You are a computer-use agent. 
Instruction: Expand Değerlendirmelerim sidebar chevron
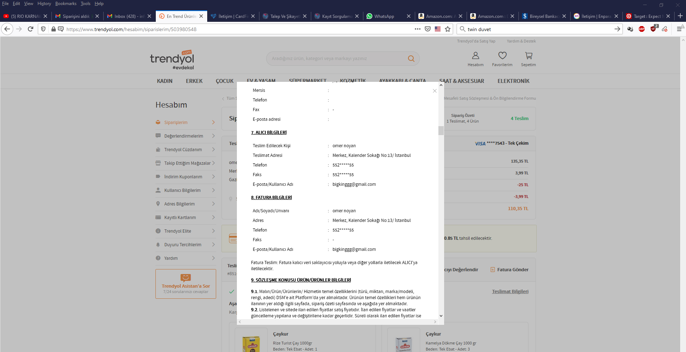pyautogui.click(x=213, y=136)
